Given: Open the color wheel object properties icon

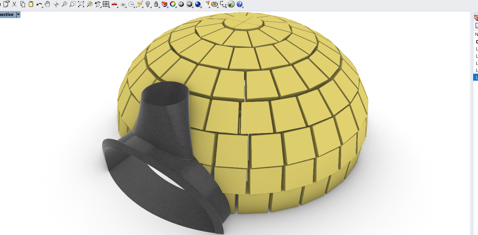Looking at the screenshot, I should coord(173,4).
